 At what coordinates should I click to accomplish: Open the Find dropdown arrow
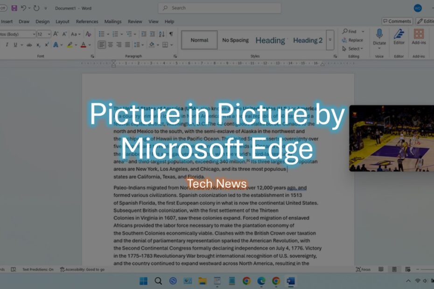click(363, 32)
